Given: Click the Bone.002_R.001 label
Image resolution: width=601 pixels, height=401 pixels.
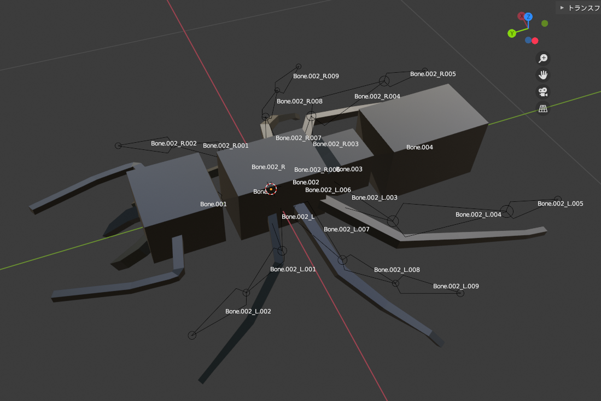Looking at the screenshot, I should tap(225, 146).
